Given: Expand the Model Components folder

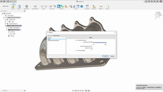Looking at the screenshot, I should tap(5, 24).
